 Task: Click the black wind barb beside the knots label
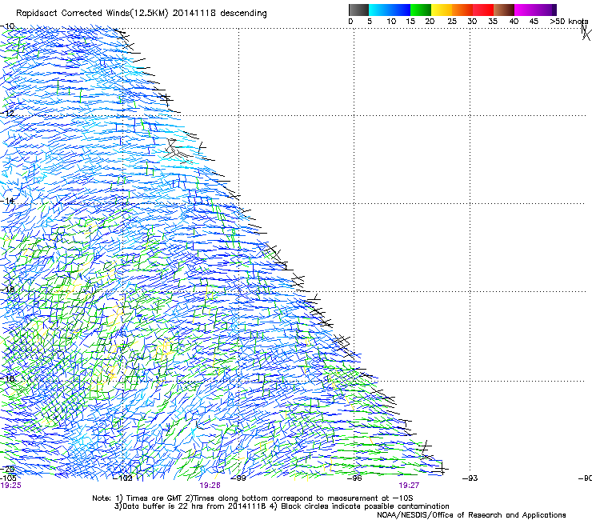tap(586, 33)
